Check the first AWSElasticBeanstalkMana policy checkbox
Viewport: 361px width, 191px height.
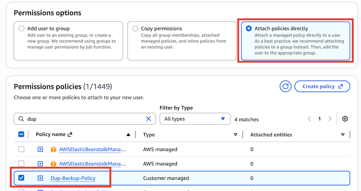coord(21,149)
